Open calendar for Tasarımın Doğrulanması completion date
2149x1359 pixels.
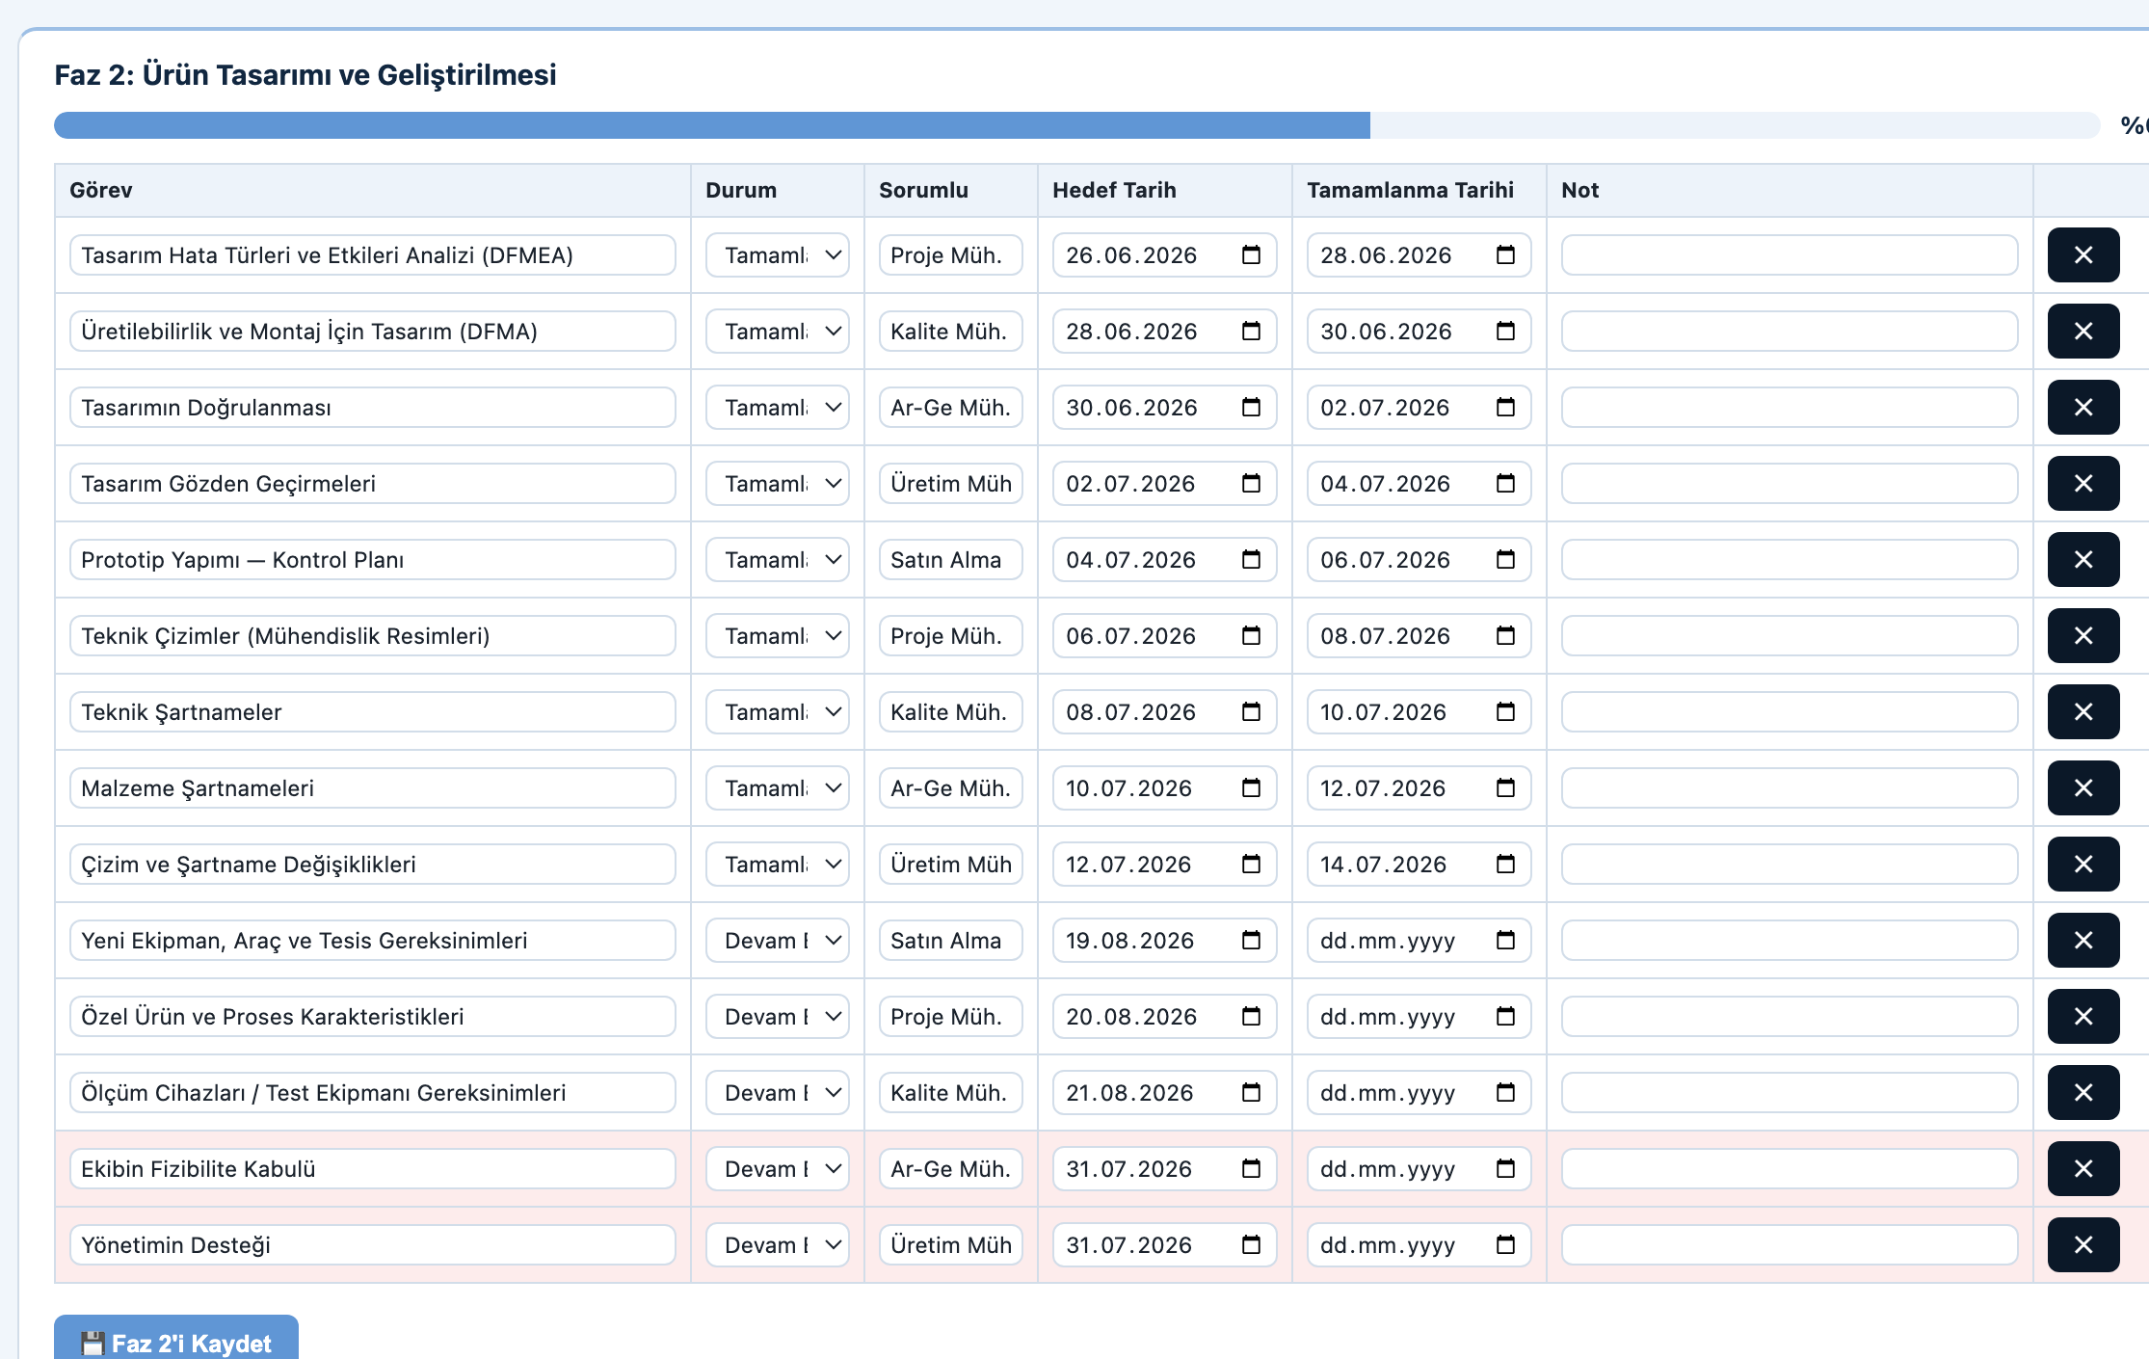1505,408
